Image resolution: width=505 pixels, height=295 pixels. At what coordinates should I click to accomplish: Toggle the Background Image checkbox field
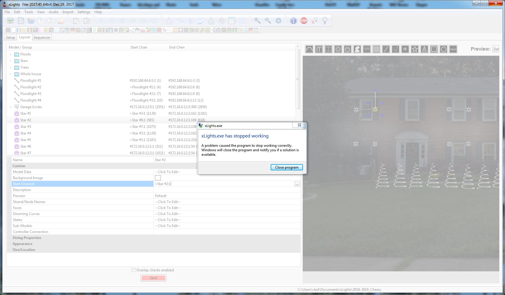coord(158,178)
